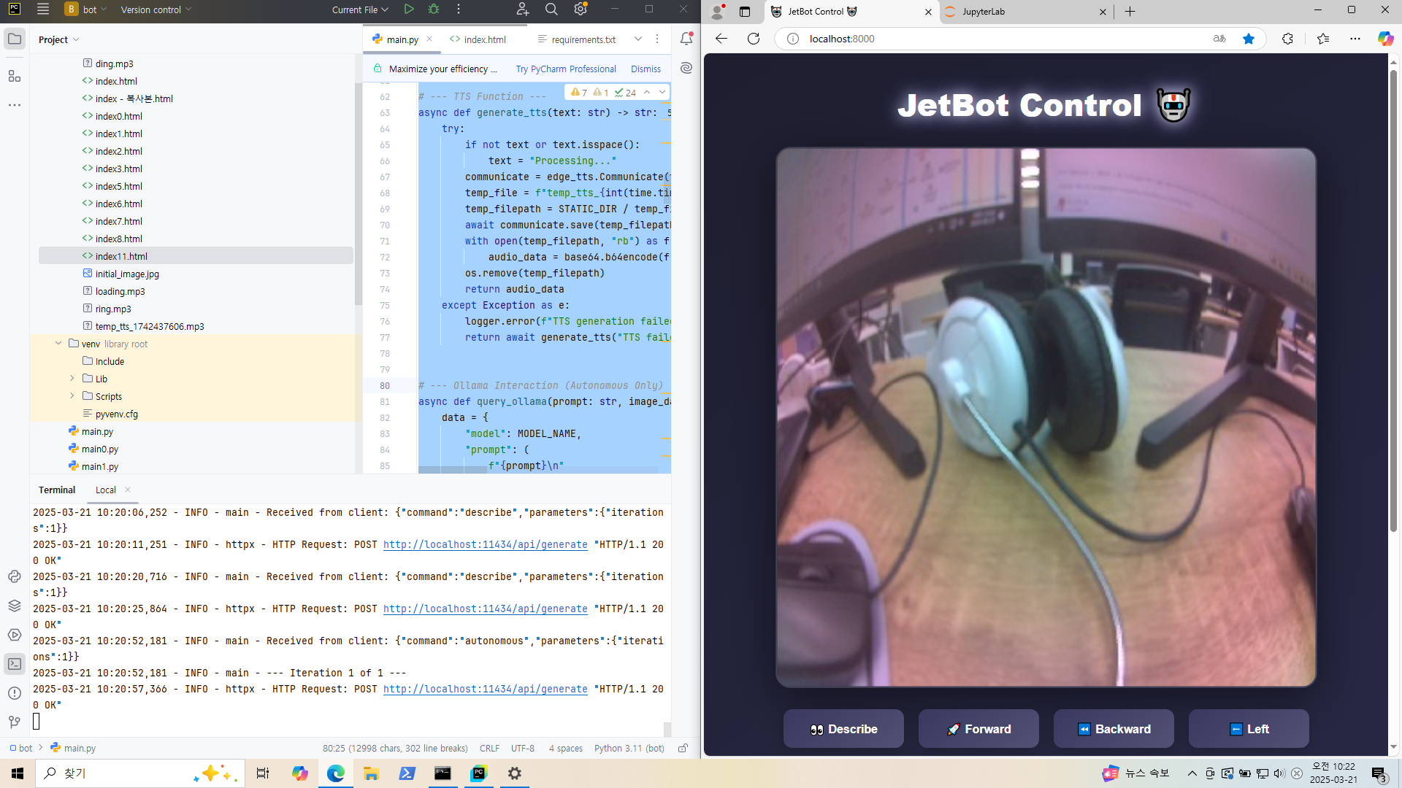The image size is (1402, 788).
Task: Toggle the Project tool window folder icon
Action: [15, 39]
